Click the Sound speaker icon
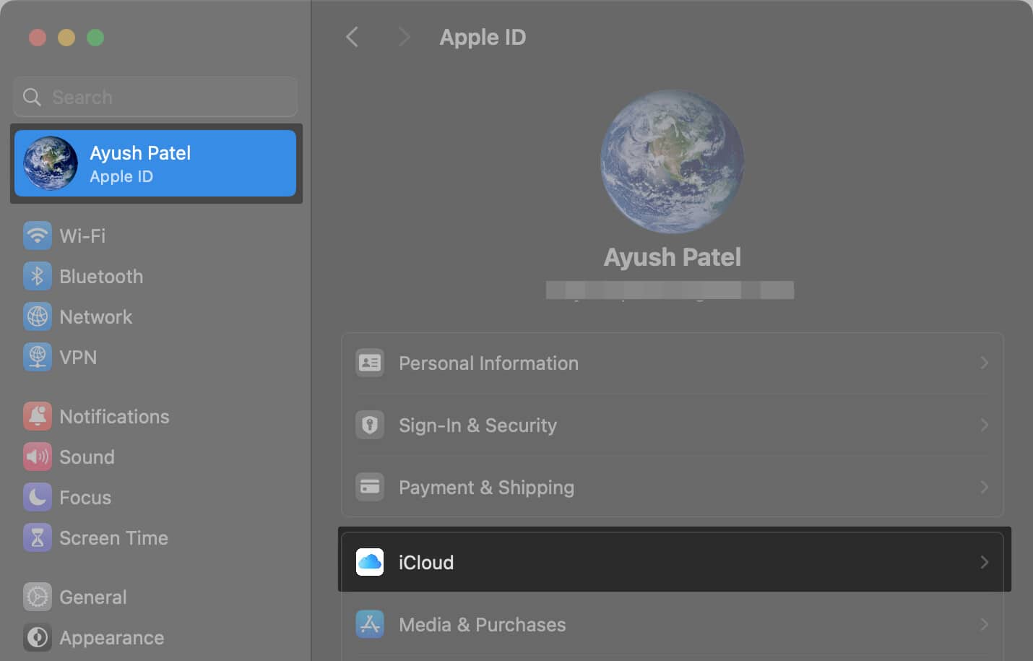1033x661 pixels. click(37, 457)
